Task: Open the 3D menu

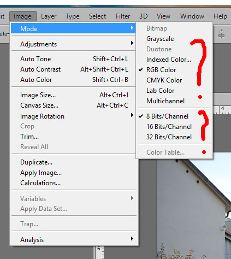Action: click(x=144, y=16)
